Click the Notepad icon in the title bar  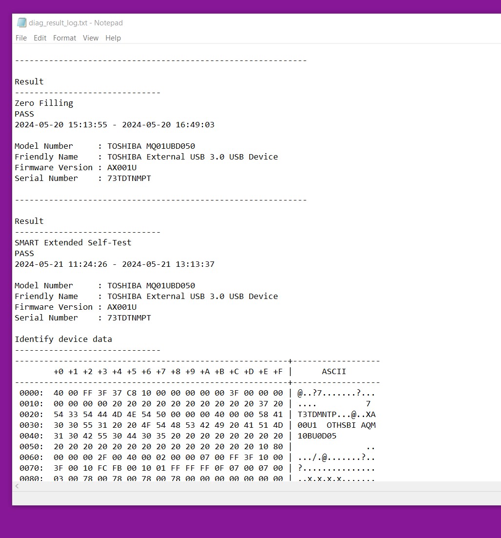coord(21,22)
